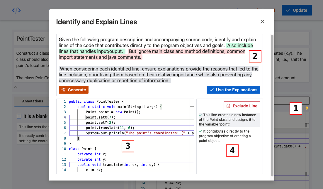Click the green 'Also include lines' prompt text

pyautogui.click(x=156, y=48)
